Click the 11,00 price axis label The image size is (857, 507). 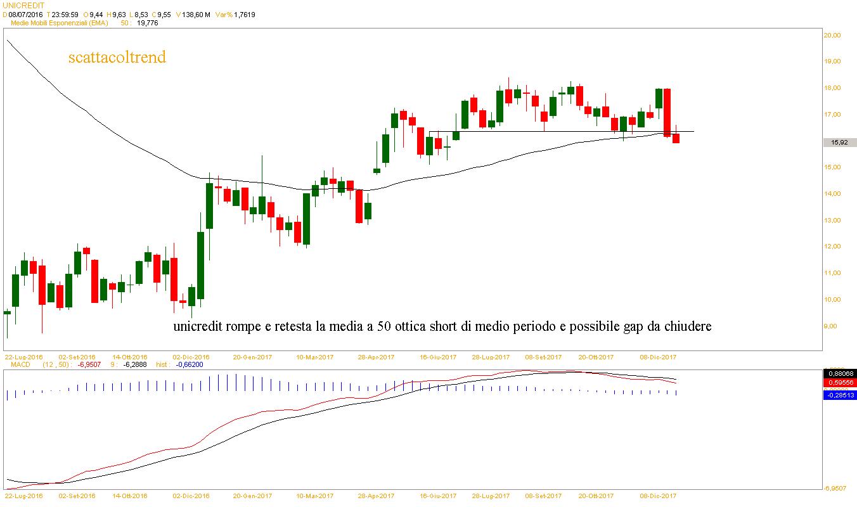pyautogui.click(x=832, y=273)
